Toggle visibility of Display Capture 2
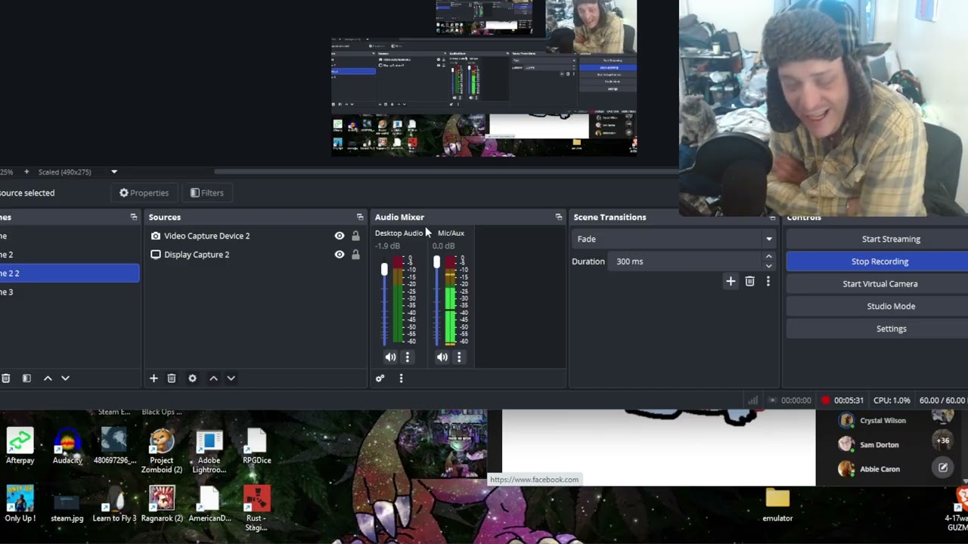Screen dimensions: 968x544 pos(340,255)
